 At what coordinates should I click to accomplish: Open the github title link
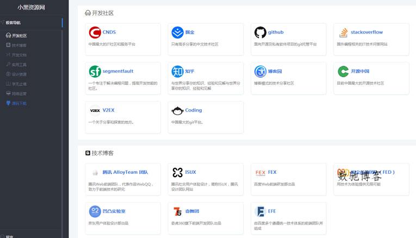point(276,32)
